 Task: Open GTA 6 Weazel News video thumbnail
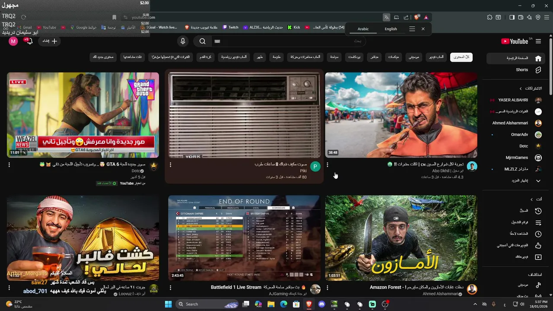pyautogui.click(x=83, y=115)
